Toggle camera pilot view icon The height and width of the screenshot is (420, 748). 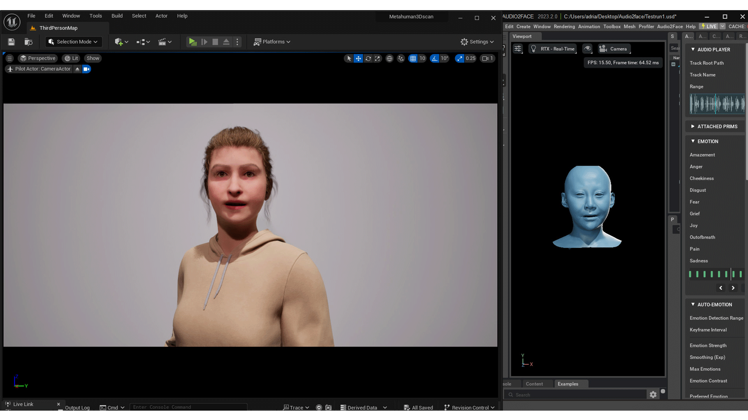tap(86, 69)
